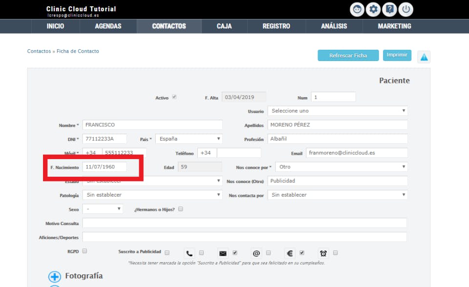Viewport: 469px width, 287px height.
Task: Click the Edad field showing 59
Action: (200, 167)
